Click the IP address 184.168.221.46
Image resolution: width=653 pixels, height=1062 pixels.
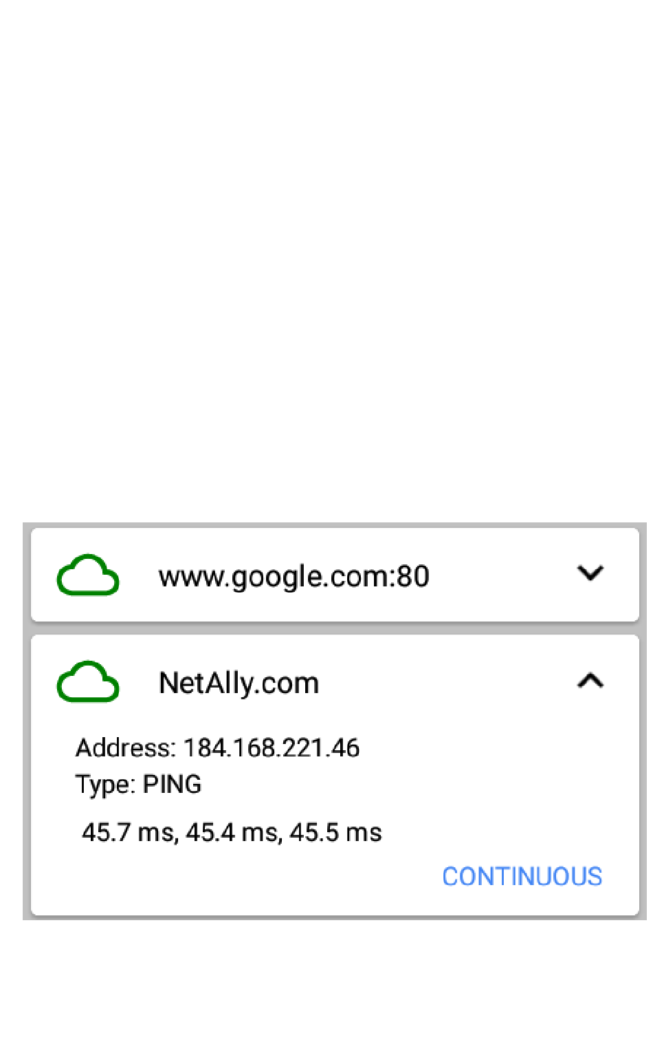[x=272, y=747]
